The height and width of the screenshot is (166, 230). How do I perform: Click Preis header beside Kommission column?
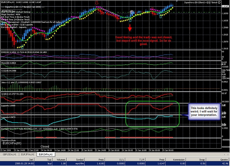[155, 160]
